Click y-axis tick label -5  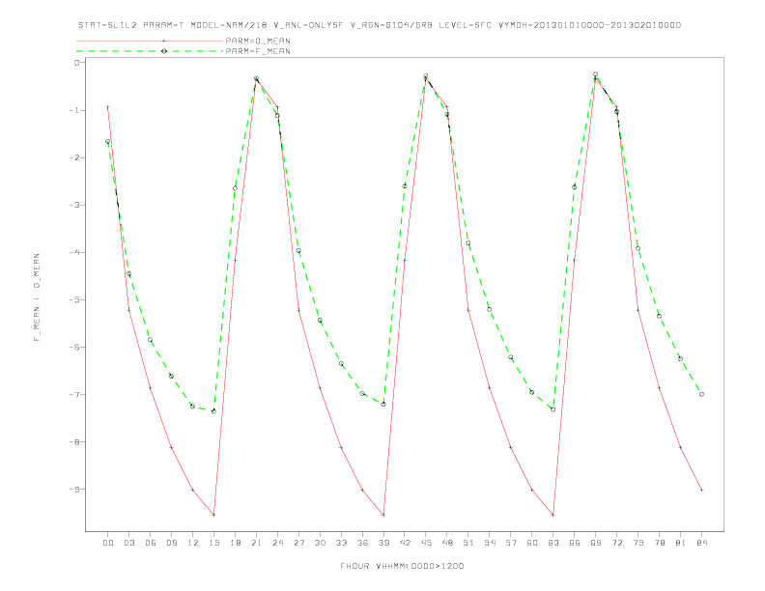pyautogui.click(x=74, y=300)
